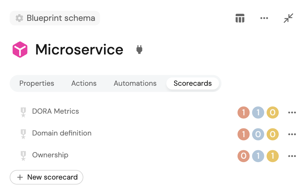Click the plug icon beside Microservice title

pos(139,50)
